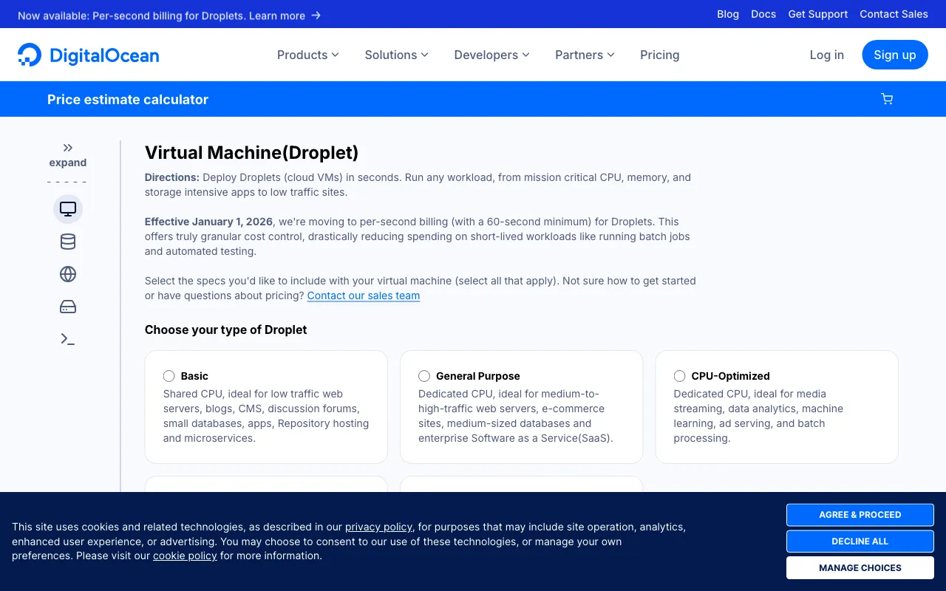Select the Droplet monitor icon in sidebar
946x591 pixels.
point(68,209)
